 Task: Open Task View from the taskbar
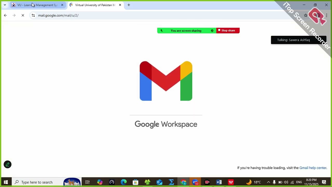pos(87,182)
